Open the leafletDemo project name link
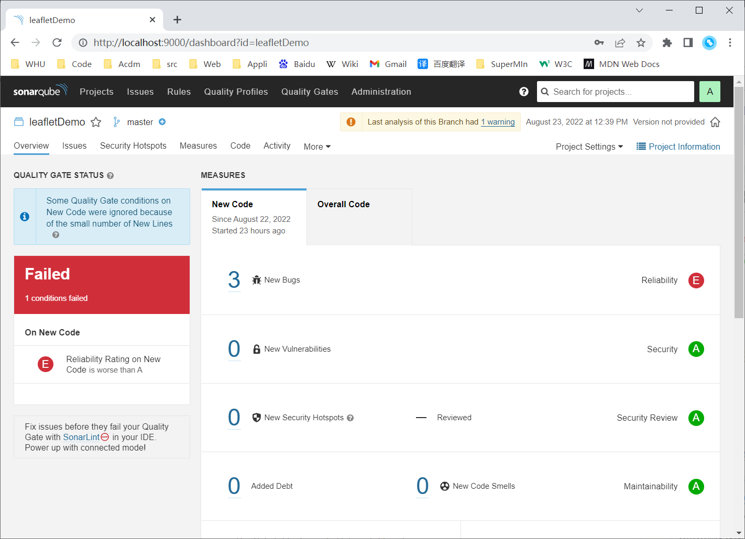Image resolution: width=745 pixels, height=539 pixels. [57, 122]
